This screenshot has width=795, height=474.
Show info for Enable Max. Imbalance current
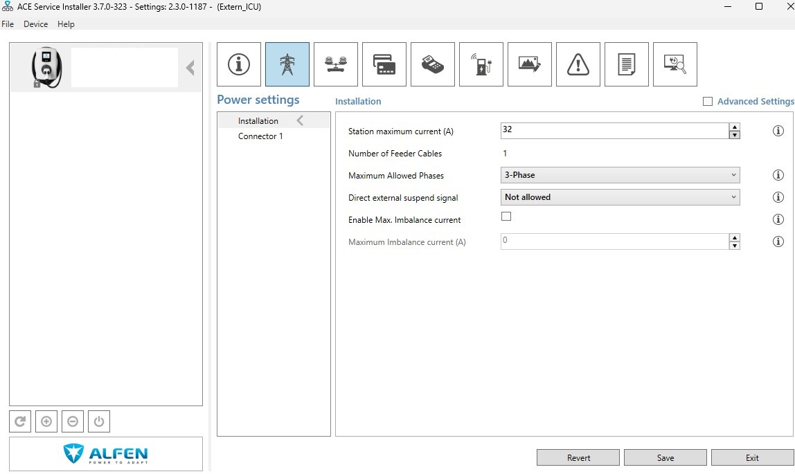coord(778,219)
